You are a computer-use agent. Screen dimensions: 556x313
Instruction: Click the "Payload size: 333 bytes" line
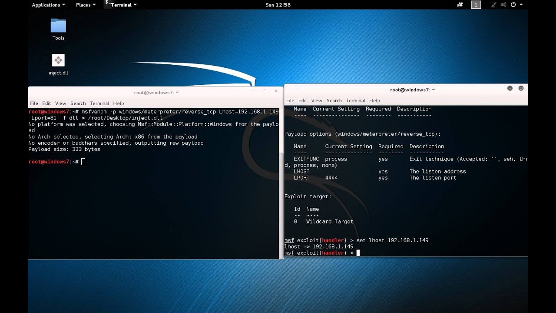point(64,149)
